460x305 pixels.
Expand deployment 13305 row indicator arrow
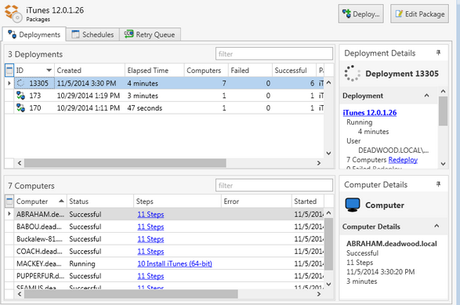pos(9,83)
